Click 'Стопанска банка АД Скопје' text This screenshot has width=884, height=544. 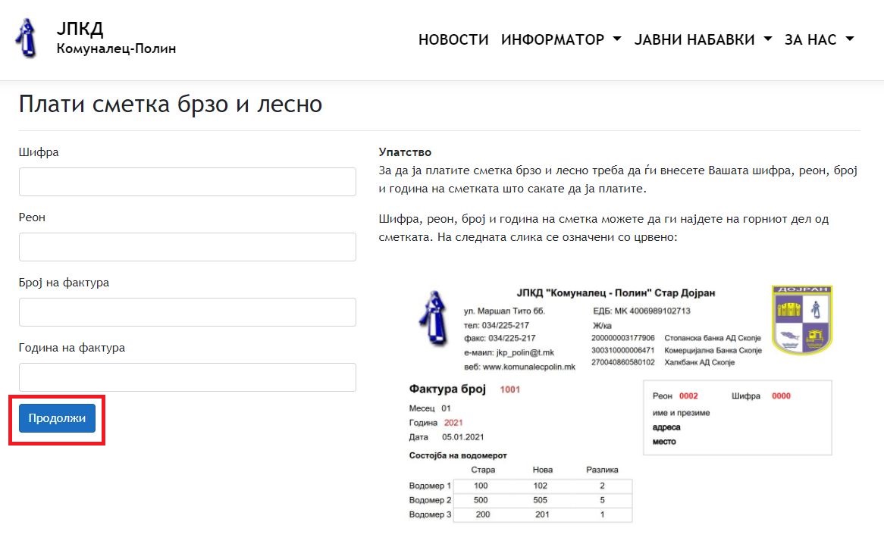713,338
